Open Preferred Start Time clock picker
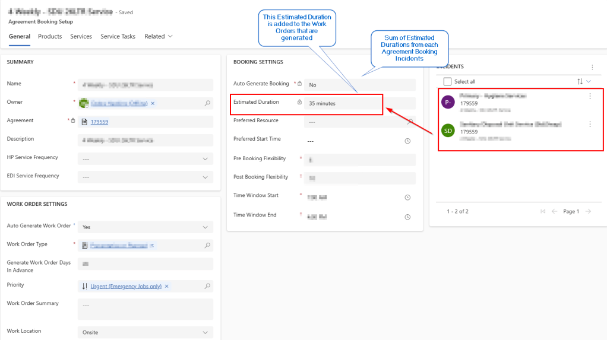 tap(407, 141)
